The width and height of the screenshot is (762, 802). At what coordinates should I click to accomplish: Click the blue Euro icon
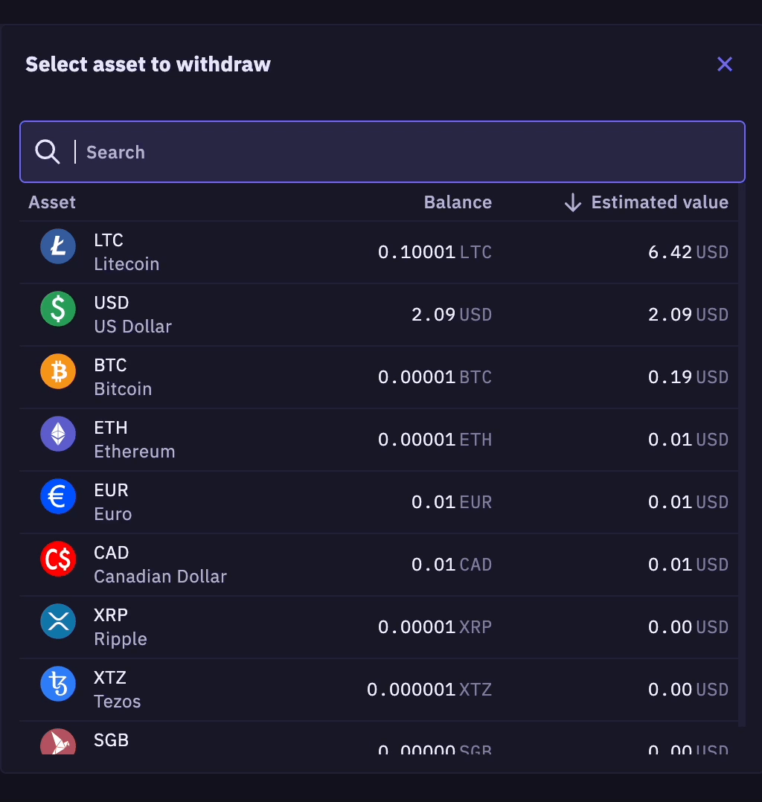58,496
